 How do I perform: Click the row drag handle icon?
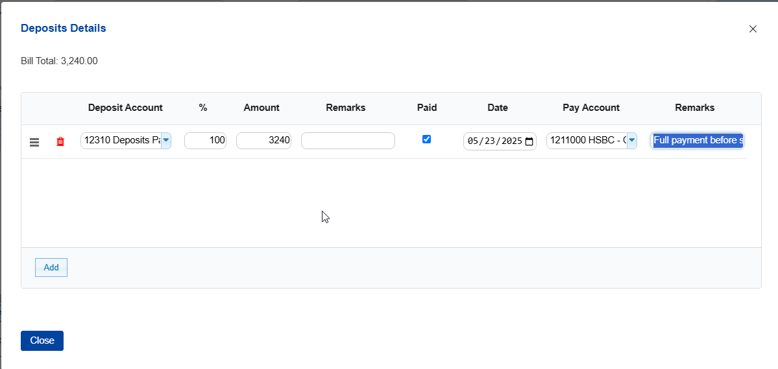coord(34,142)
